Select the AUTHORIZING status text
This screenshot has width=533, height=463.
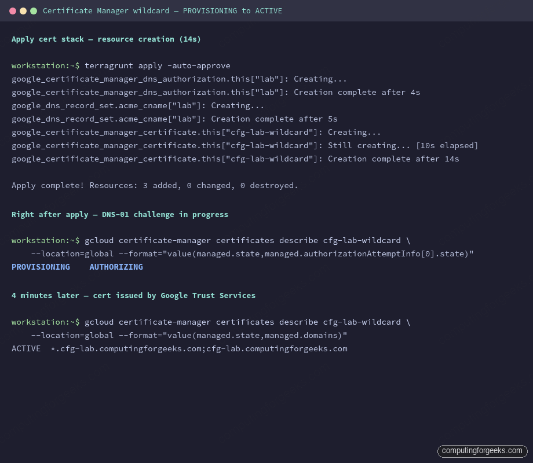116,267
